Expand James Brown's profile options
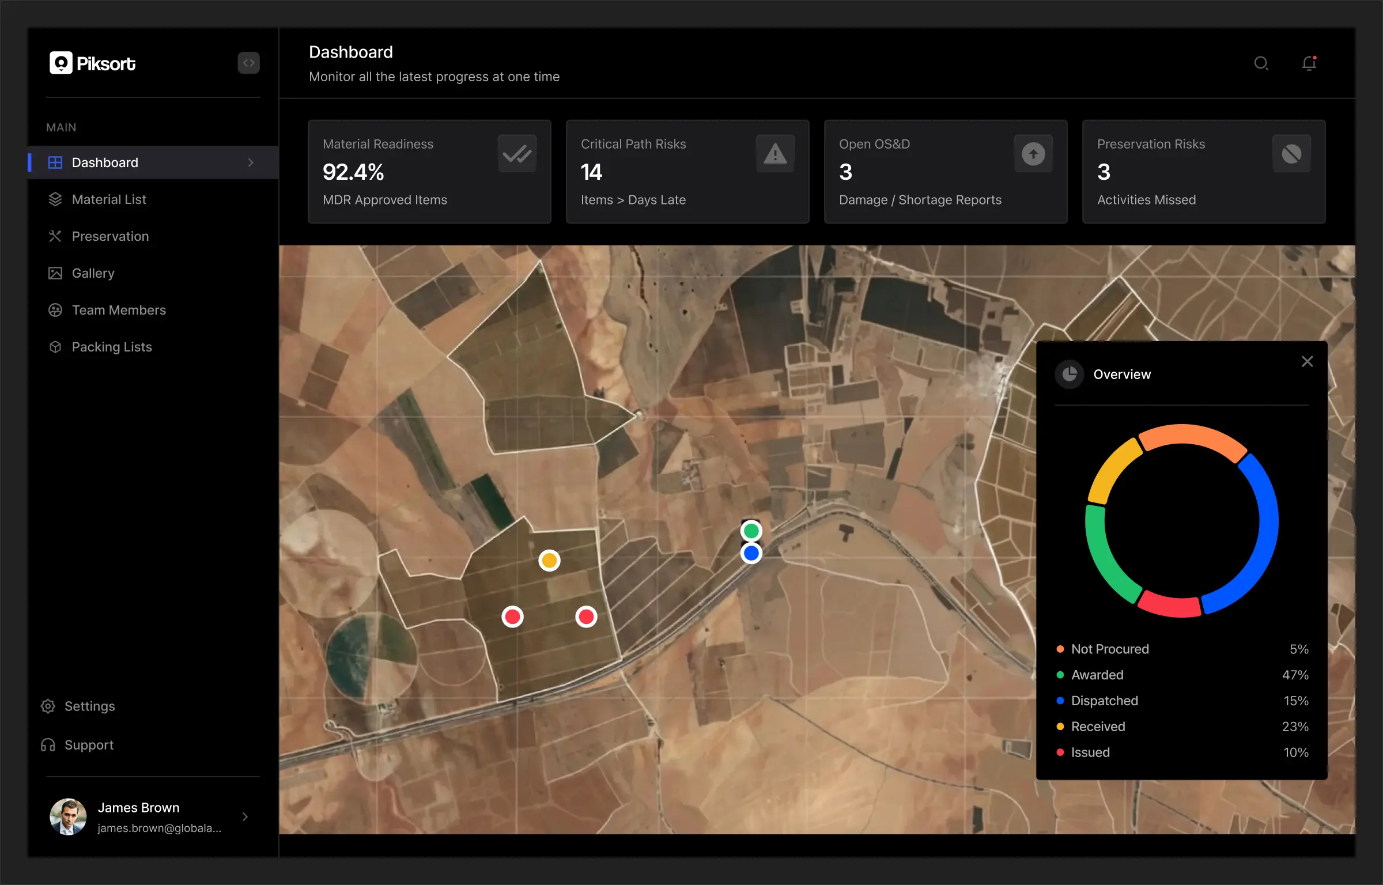This screenshot has width=1383, height=885. (x=245, y=816)
